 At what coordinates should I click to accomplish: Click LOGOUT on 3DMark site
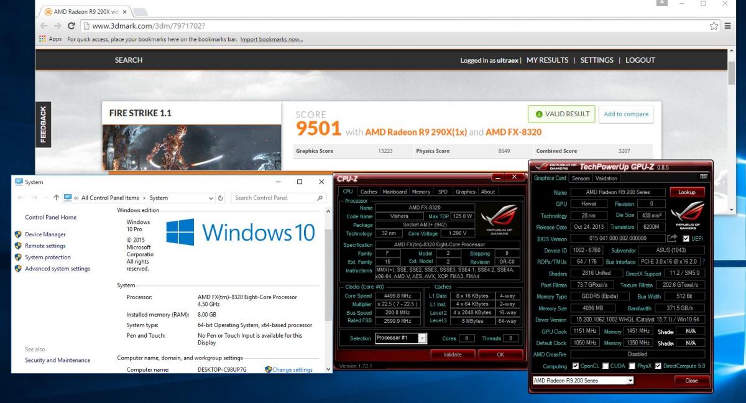[640, 60]
